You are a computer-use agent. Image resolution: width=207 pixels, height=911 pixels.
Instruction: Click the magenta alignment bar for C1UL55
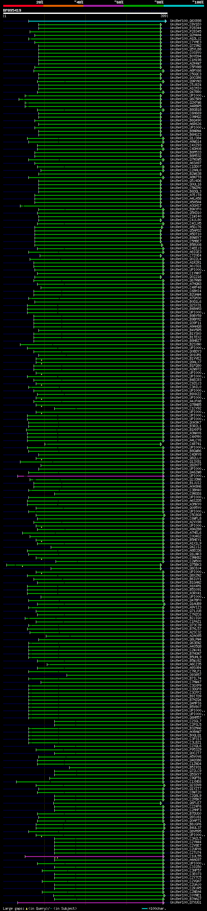(94, 856)
